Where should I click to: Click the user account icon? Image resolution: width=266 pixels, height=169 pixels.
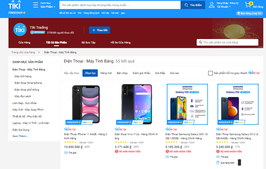tap(212, 5)
